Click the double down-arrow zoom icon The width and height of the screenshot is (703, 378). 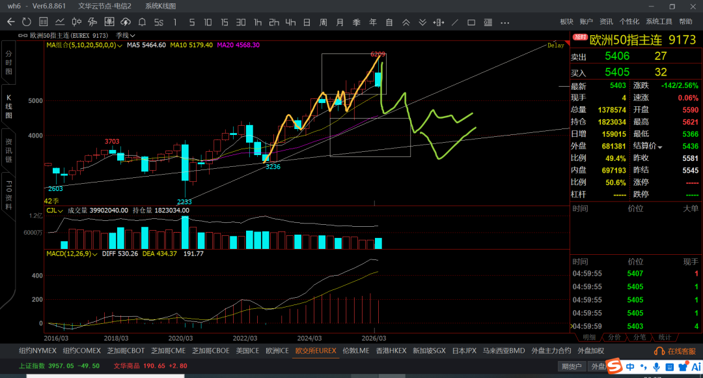coord(422,22)
